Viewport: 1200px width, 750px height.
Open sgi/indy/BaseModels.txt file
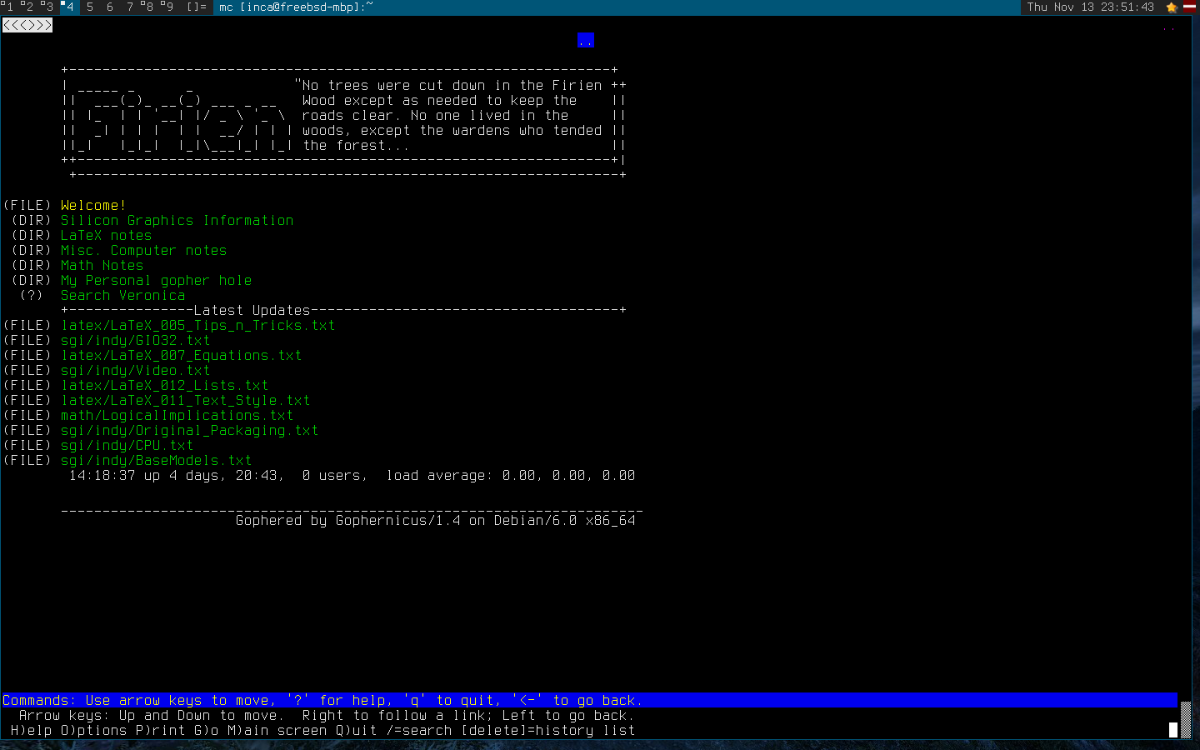(x=156, y=460)
